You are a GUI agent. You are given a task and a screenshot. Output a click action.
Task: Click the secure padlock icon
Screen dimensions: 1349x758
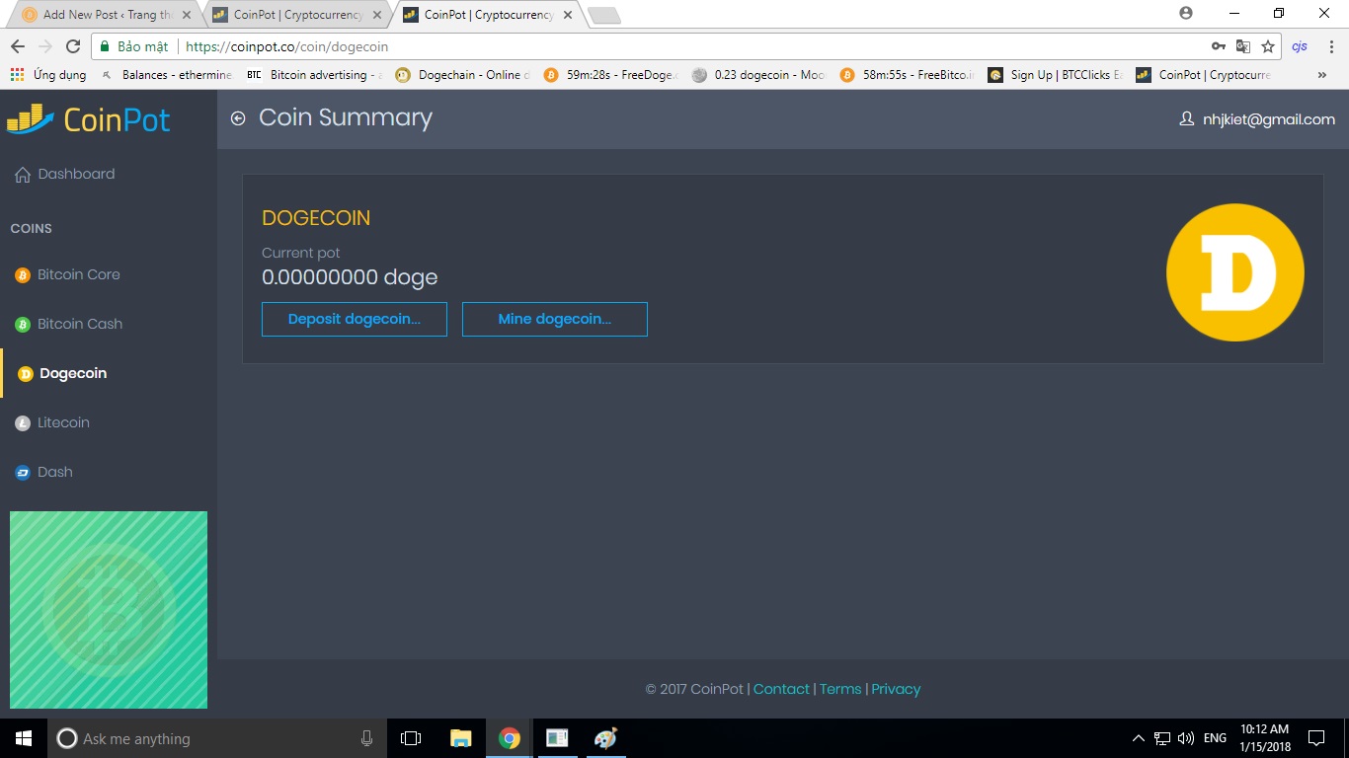point(105,46)
